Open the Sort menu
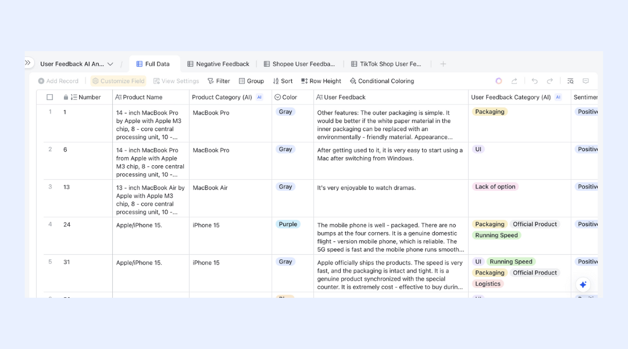628x349 pixels. (283, 81)
